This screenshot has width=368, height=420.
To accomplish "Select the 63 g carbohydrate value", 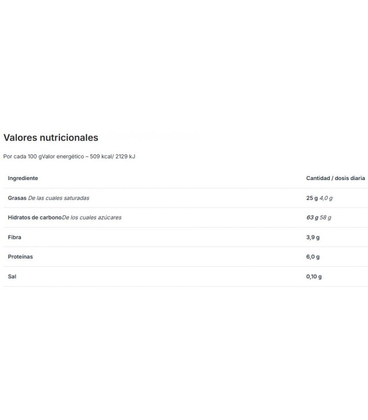I will pyautogui.click(x=312, y=217).
